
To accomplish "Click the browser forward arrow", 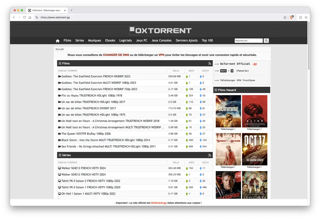I will pyautogui.click(x=19, y=17).
